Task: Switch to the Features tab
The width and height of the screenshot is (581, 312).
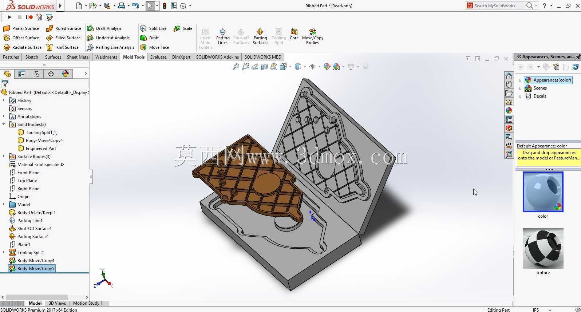Action: pyautogui.click(x=11, y=57)
